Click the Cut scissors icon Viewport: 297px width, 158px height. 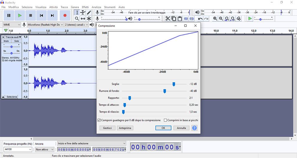pos(168,19)
